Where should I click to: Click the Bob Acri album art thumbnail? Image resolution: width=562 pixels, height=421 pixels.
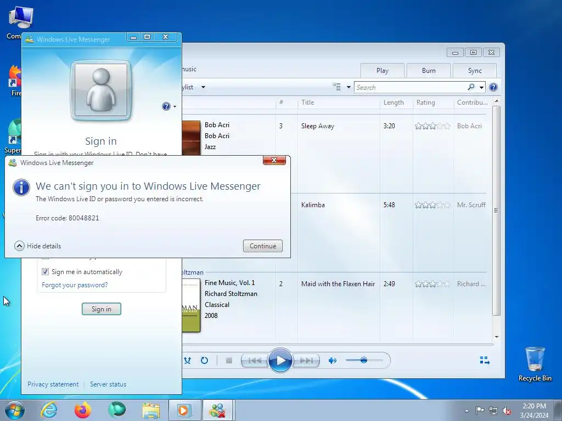click(191, 138)
